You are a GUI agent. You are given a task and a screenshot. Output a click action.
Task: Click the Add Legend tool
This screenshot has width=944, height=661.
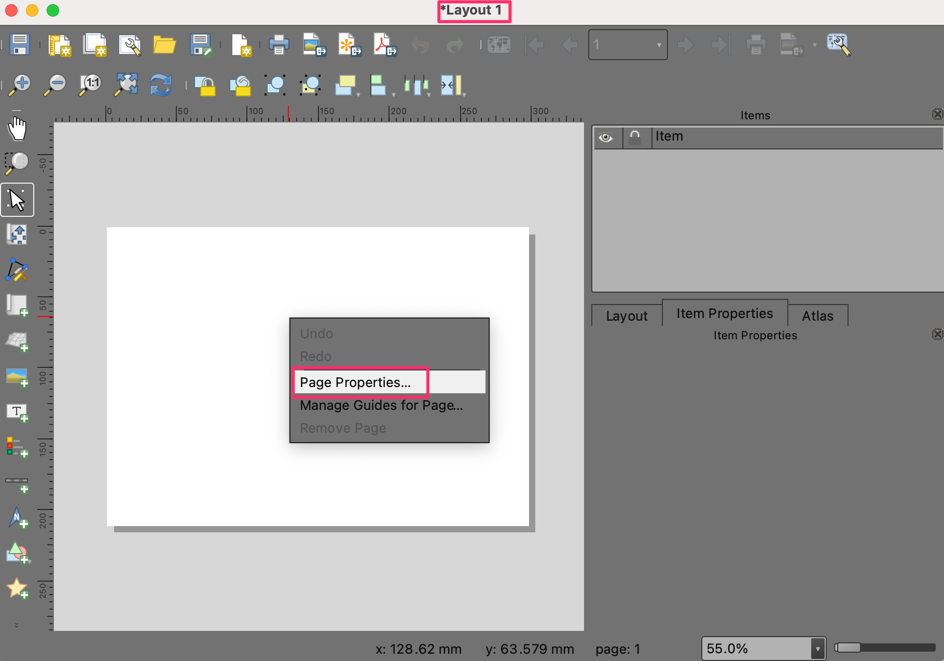click(x=17, y=447)
